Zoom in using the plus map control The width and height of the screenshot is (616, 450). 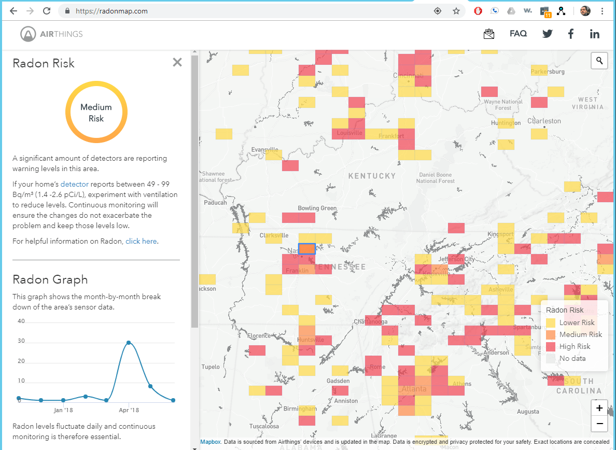(599, 408)
